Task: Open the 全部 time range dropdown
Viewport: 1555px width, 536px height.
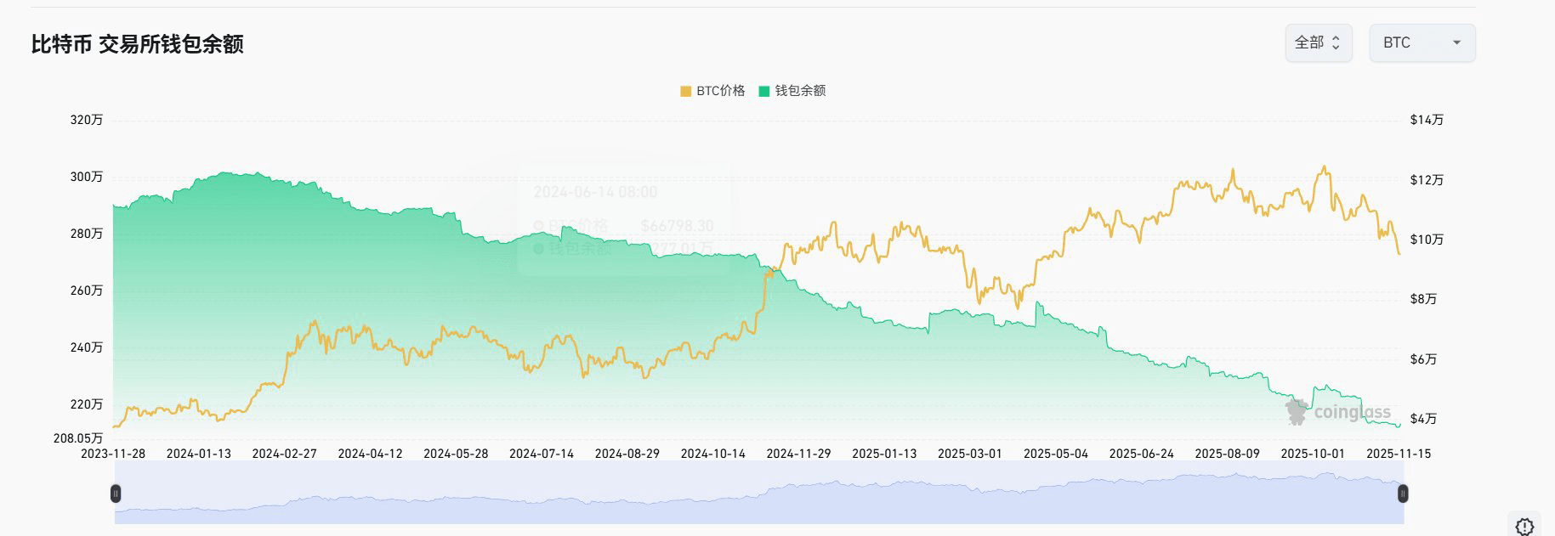Action: click(1317, 42)
